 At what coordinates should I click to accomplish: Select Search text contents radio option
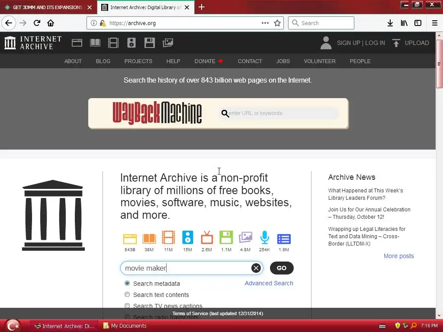pos(127,294)
